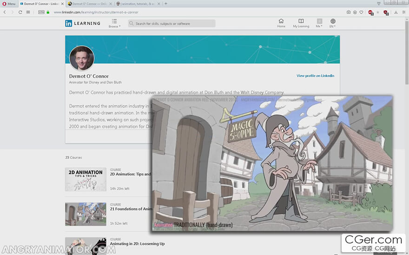Expand the Browse menu
Image resolution: width=409 pixels, height=255 pixels.
click(114, 23)
